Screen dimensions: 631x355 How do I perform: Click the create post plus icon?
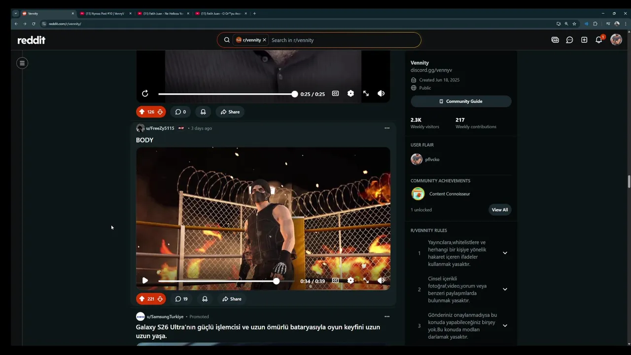point(584,40)
